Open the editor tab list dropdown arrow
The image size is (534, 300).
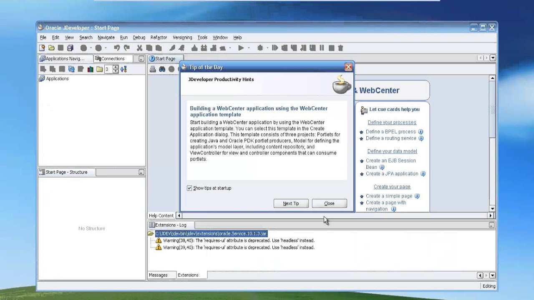493,58
